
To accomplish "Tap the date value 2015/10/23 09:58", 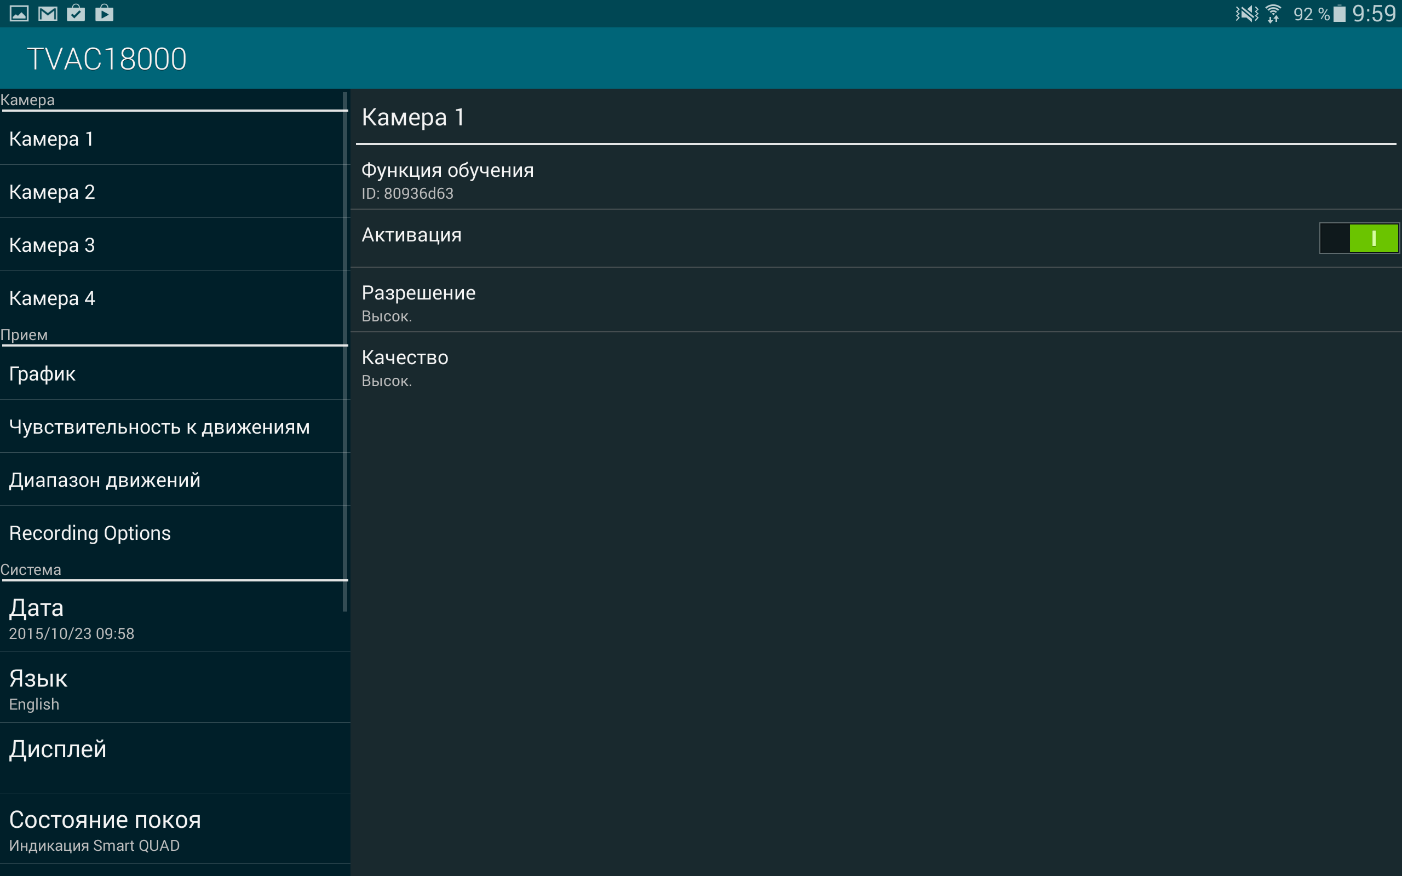I will tap(71, 634).
